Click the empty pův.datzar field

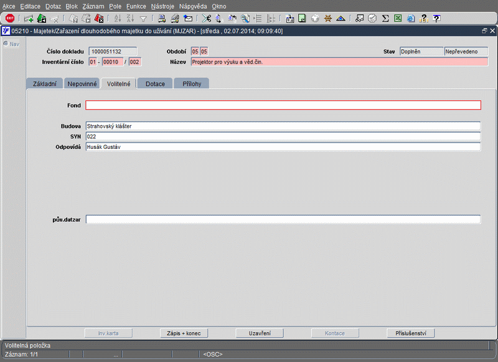click(283, 219)
